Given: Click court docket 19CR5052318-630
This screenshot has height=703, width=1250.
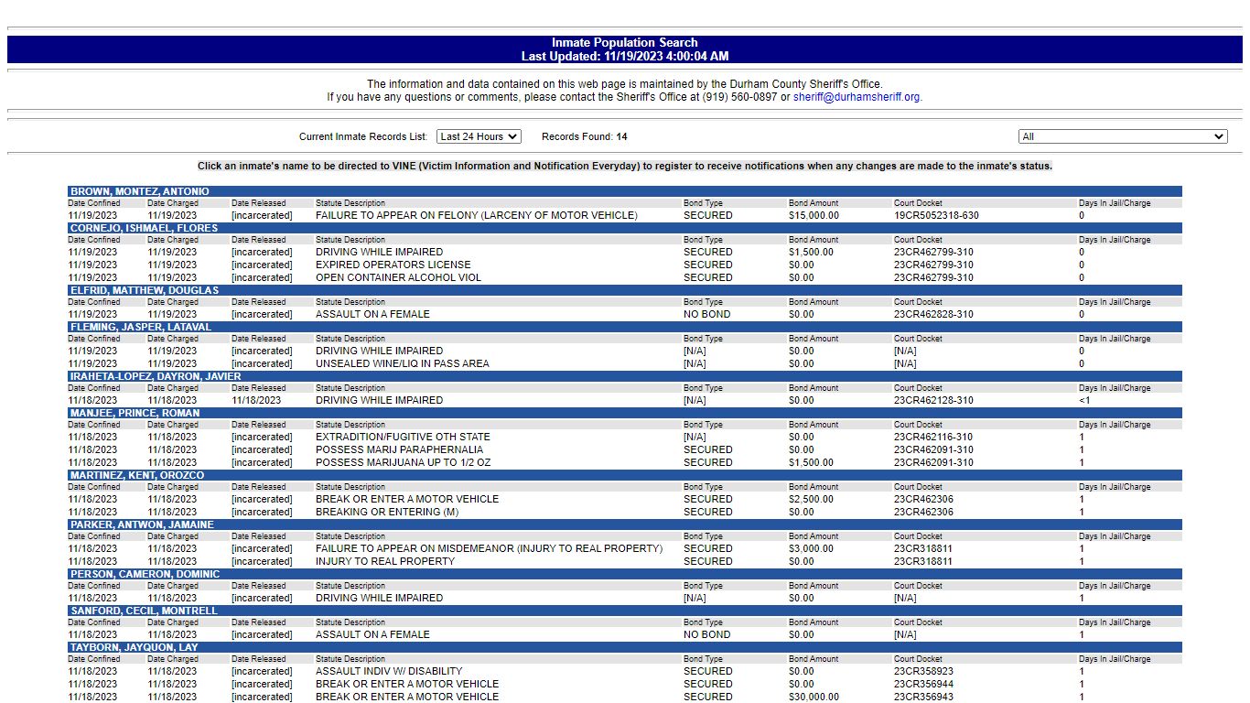Looking at the screenshot, I should click(x=936, y=216).
